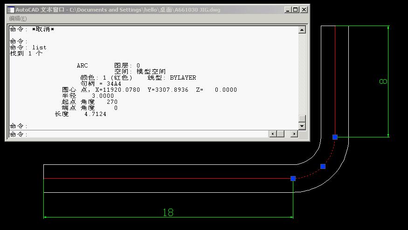Click the AutoCAD text window title icon

coord(11,10)
